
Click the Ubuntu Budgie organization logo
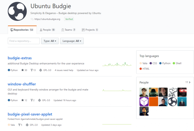17,11
